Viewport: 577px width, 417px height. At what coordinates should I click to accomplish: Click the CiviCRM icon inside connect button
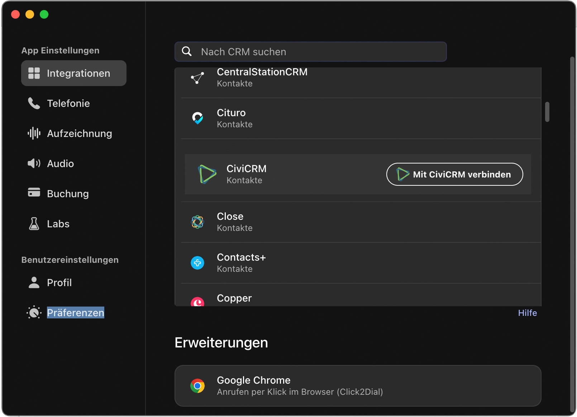pos(403,174)
